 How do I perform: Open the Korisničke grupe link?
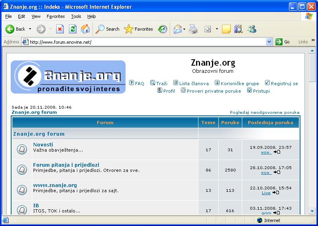pyautogui.click(x=240, y=84)
